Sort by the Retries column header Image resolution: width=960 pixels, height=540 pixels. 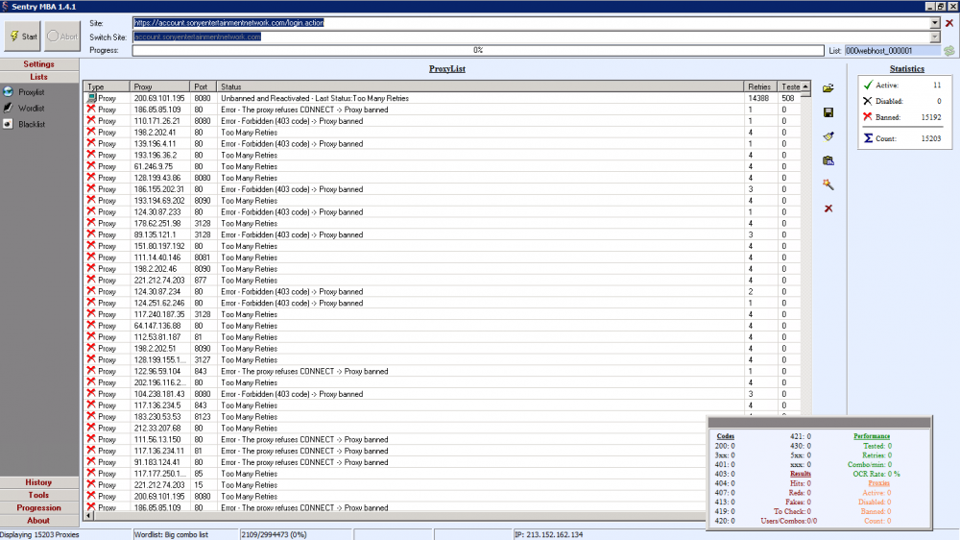pos(759,86)
